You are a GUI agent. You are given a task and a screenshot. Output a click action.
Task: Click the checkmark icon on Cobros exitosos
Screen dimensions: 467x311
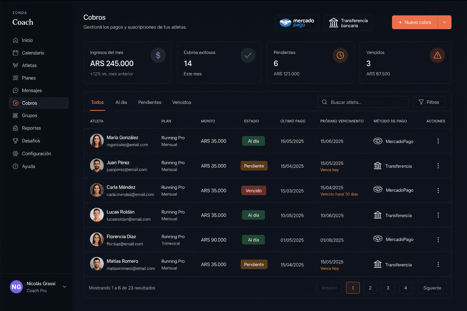click(248, 55)
